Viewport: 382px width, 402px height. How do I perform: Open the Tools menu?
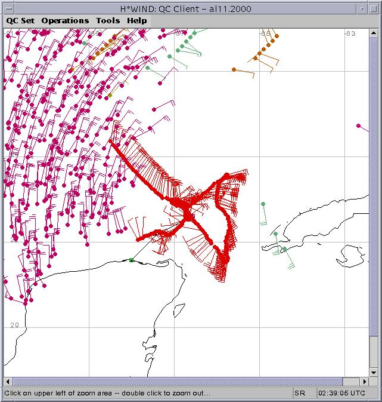coord(108,20)
